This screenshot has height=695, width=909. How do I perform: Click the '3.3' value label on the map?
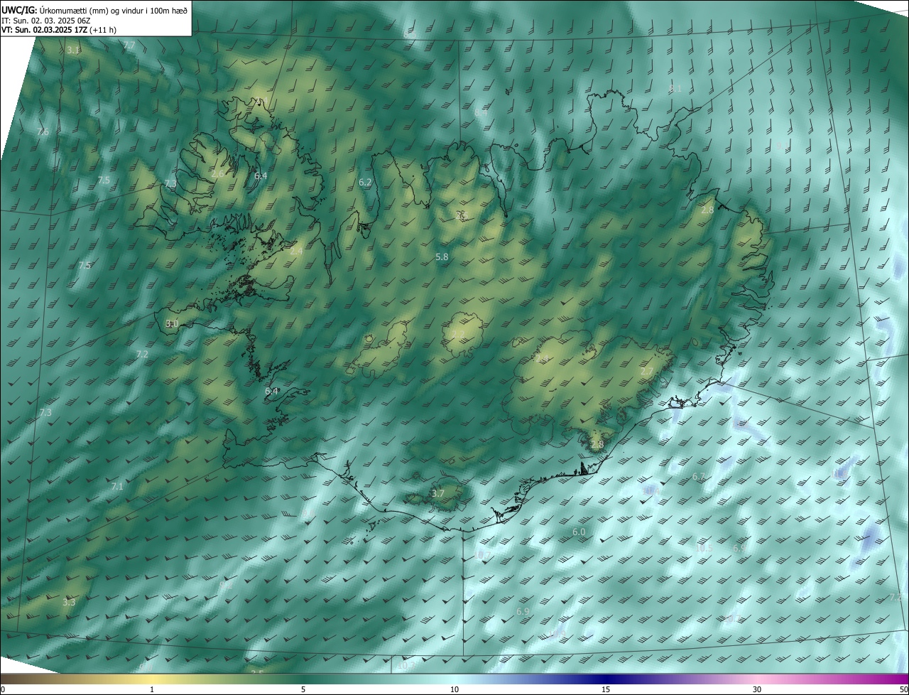click(68, 603)
